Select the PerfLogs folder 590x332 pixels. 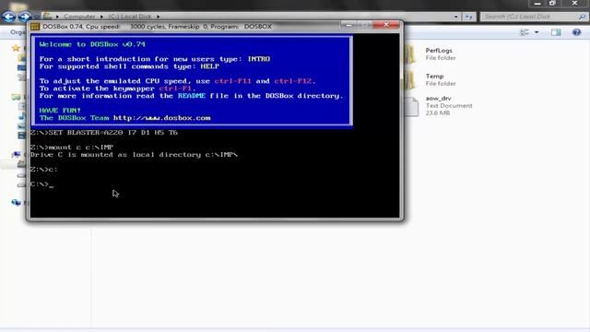(439, 53)
